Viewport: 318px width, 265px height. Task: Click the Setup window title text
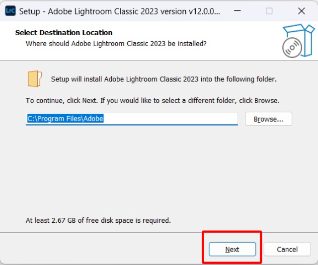tap(119, 11)
